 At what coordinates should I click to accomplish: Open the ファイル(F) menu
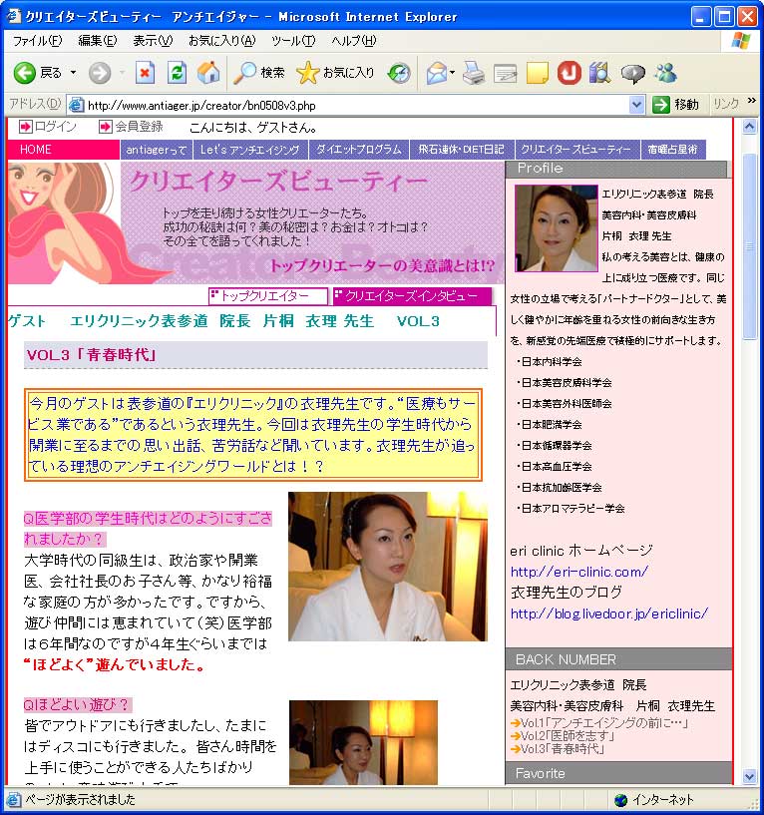point(37,41)
